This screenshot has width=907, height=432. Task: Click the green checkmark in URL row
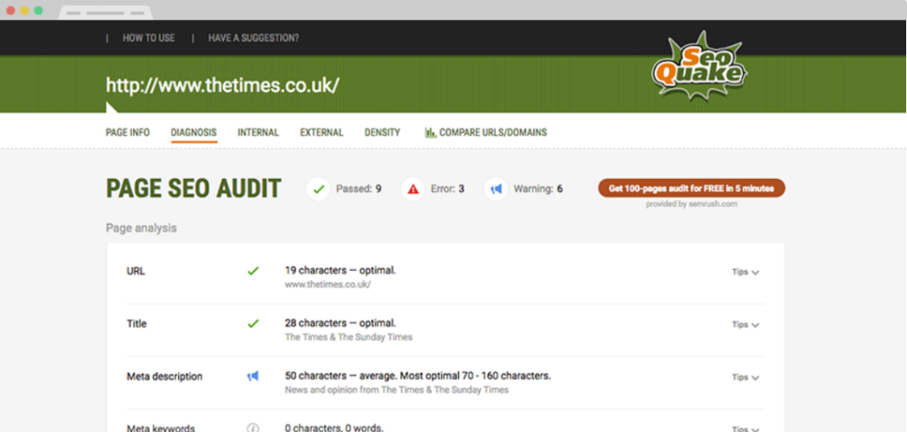[253, 271]
